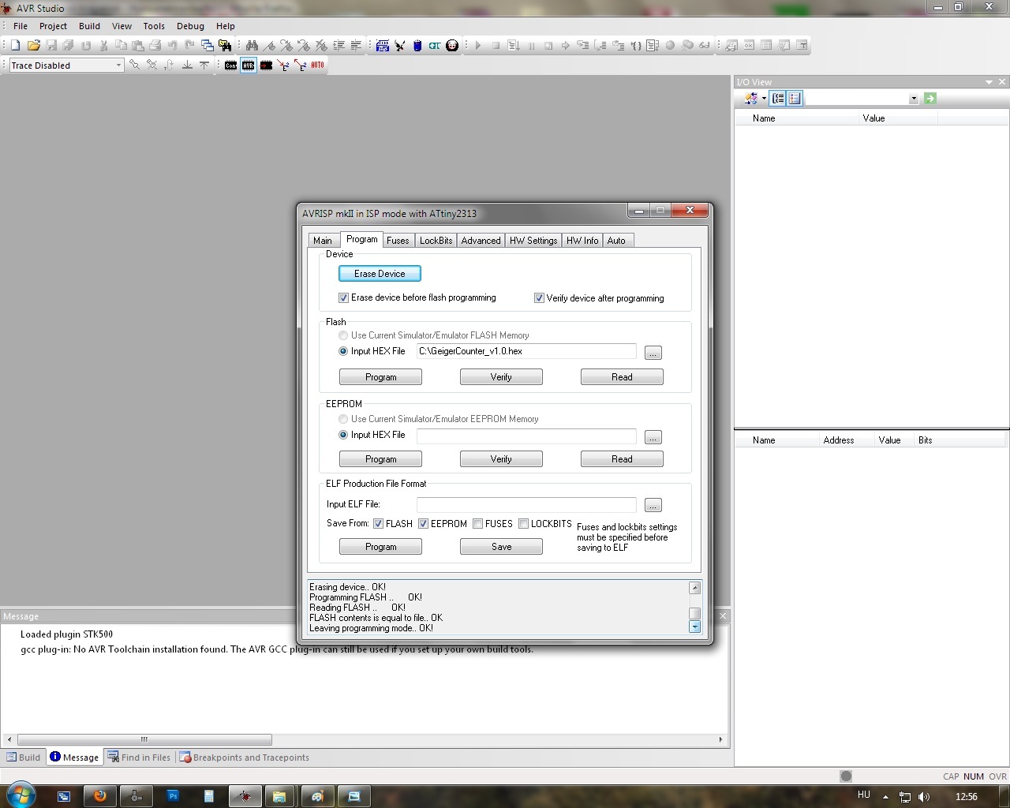This screenshot has width=1010, height=808.
Task: Click the QT toolbar icon
Action: coord(435,46)
